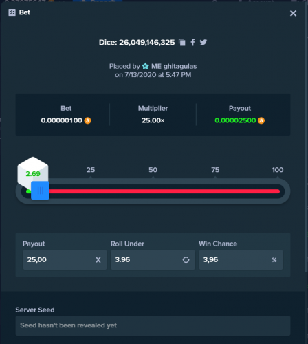
Task: Click the 100 tick label on slider
Action: (x=278, y=170)
